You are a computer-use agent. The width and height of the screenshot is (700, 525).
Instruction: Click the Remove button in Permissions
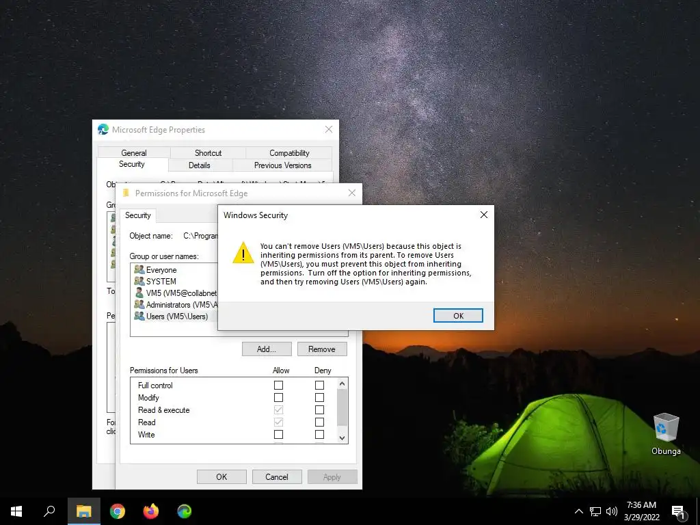[x=322, y=349]
